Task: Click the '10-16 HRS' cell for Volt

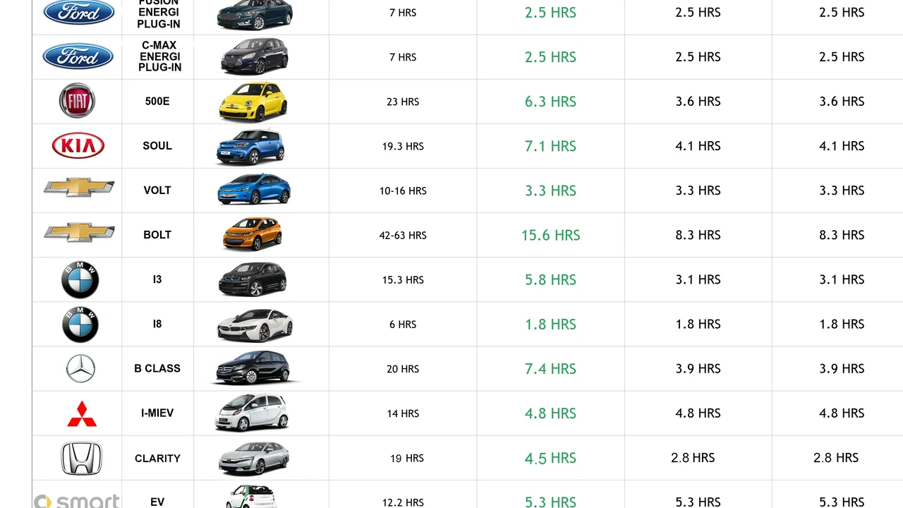Action: pyautogui.click(x=403, y=190)
